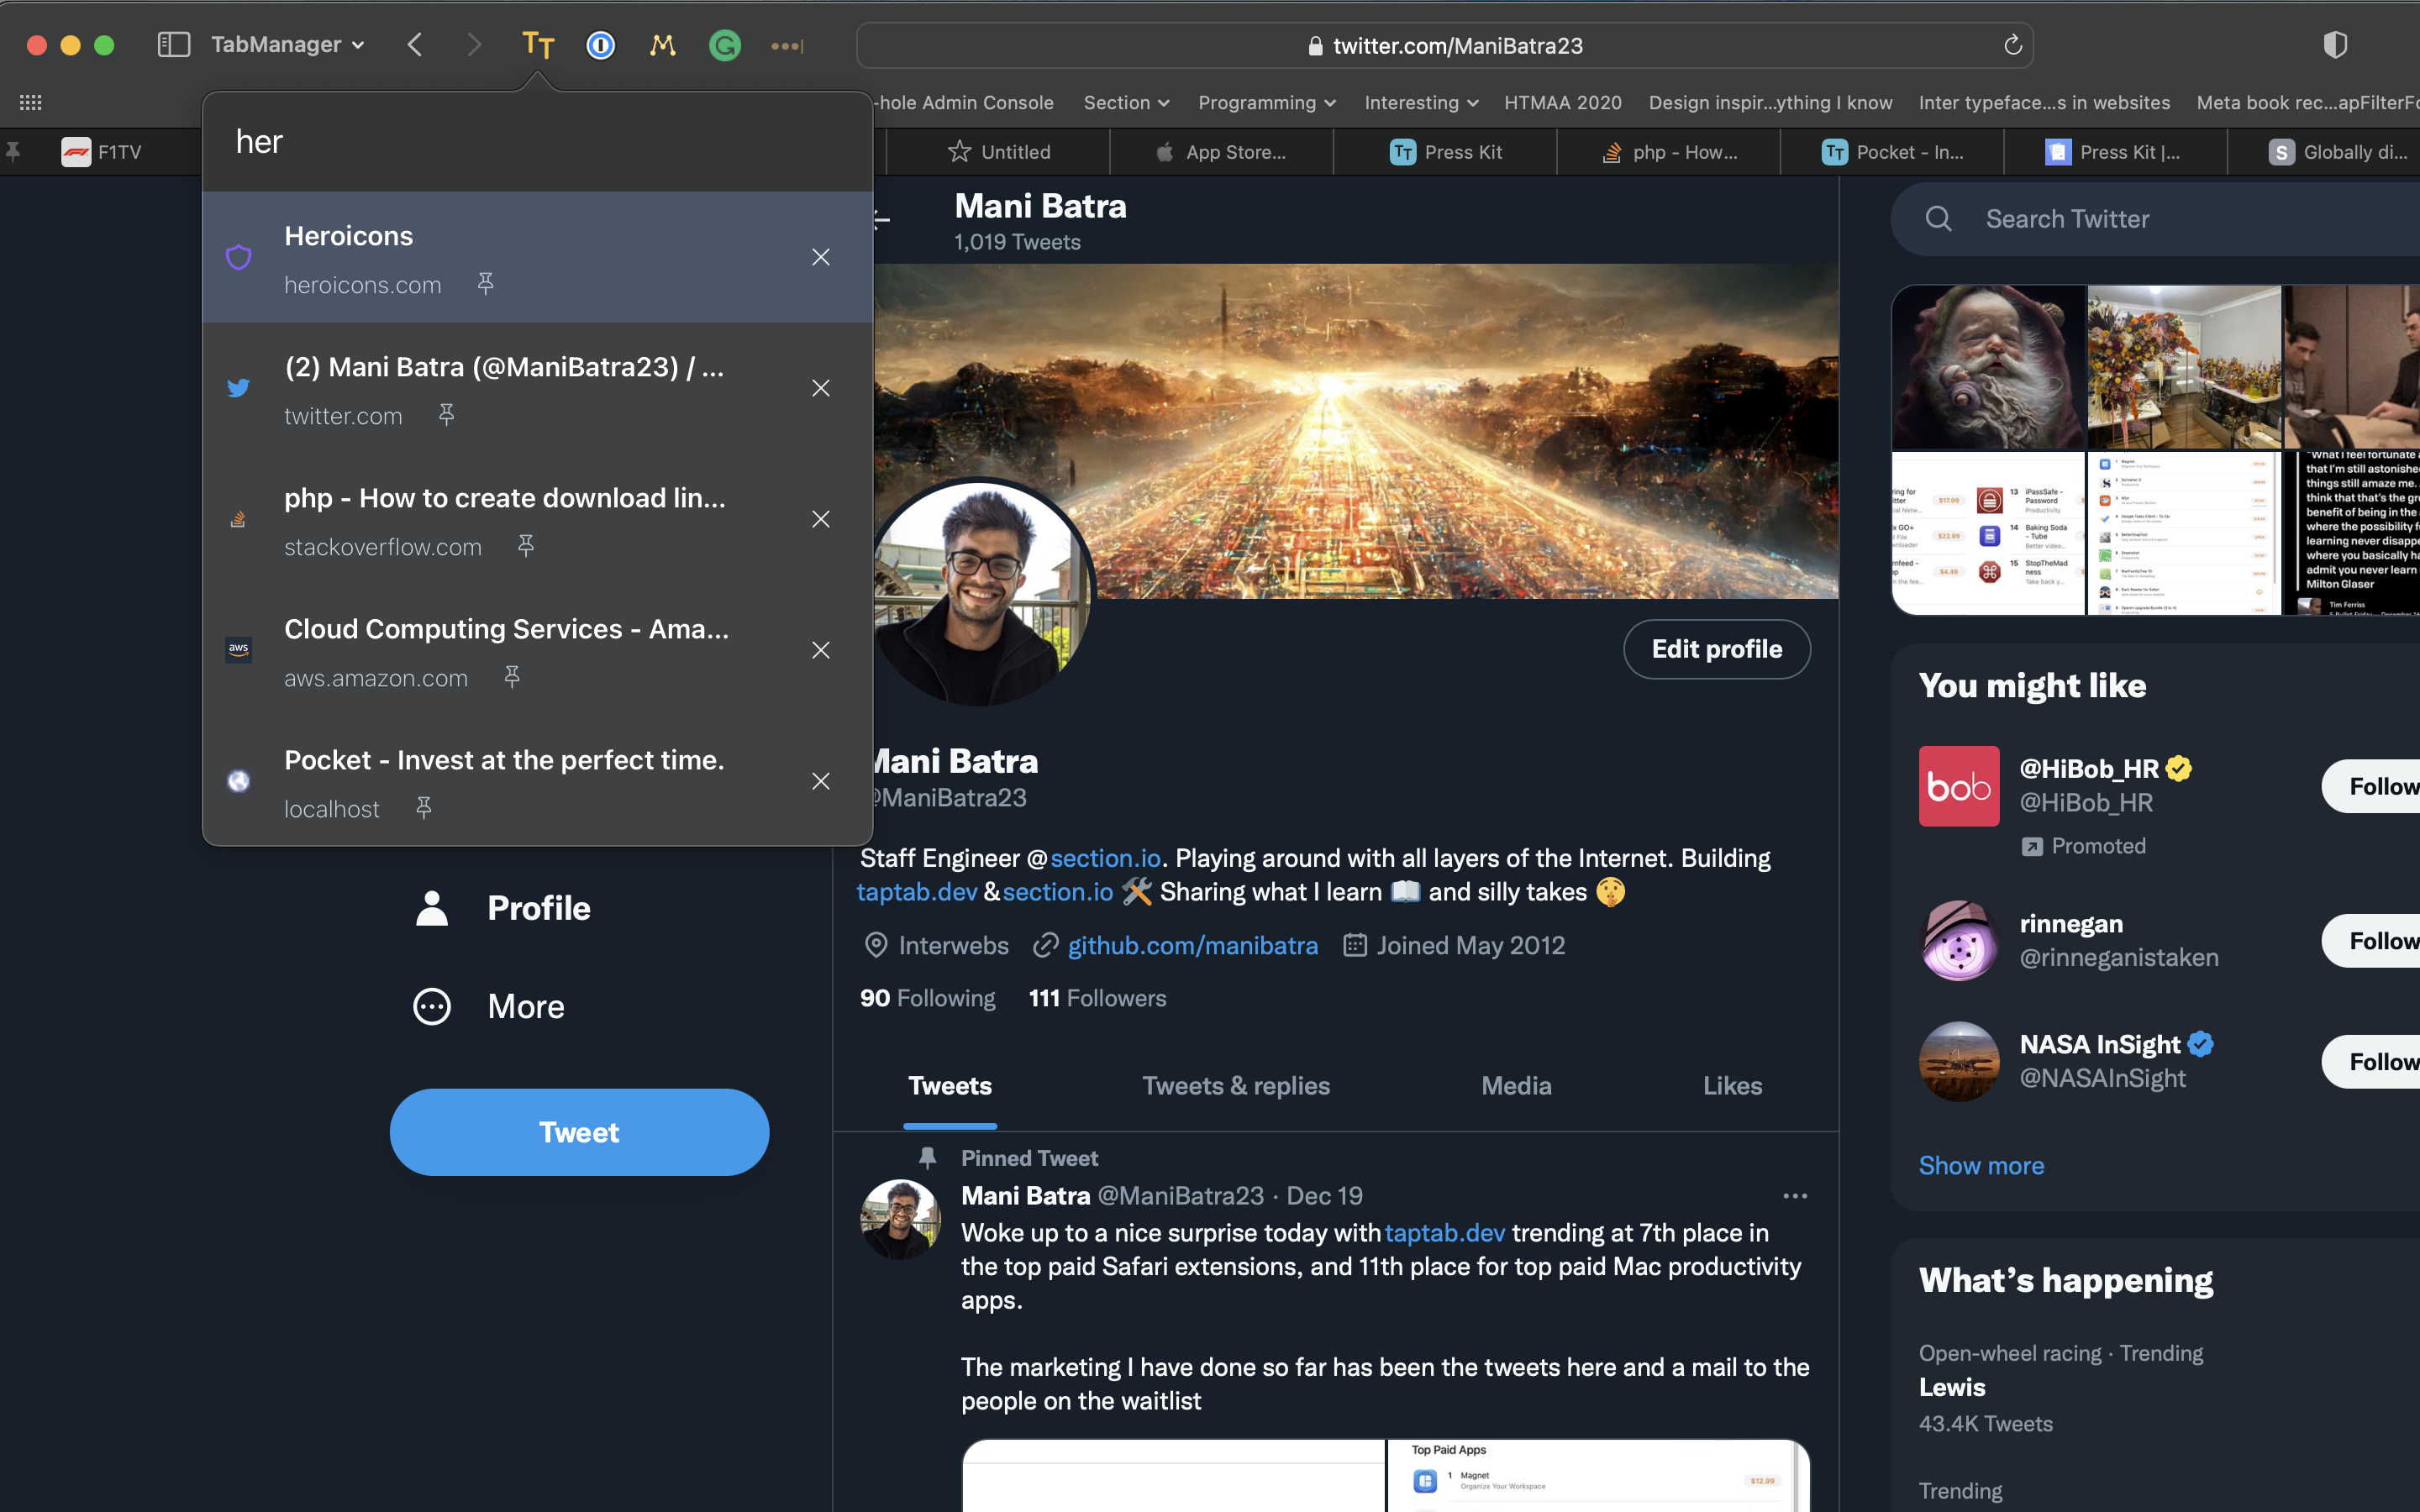Screen dimensions: 2420x1512
Task: Open the TabManager tab group dropdown
Action: tap(287, 45)
